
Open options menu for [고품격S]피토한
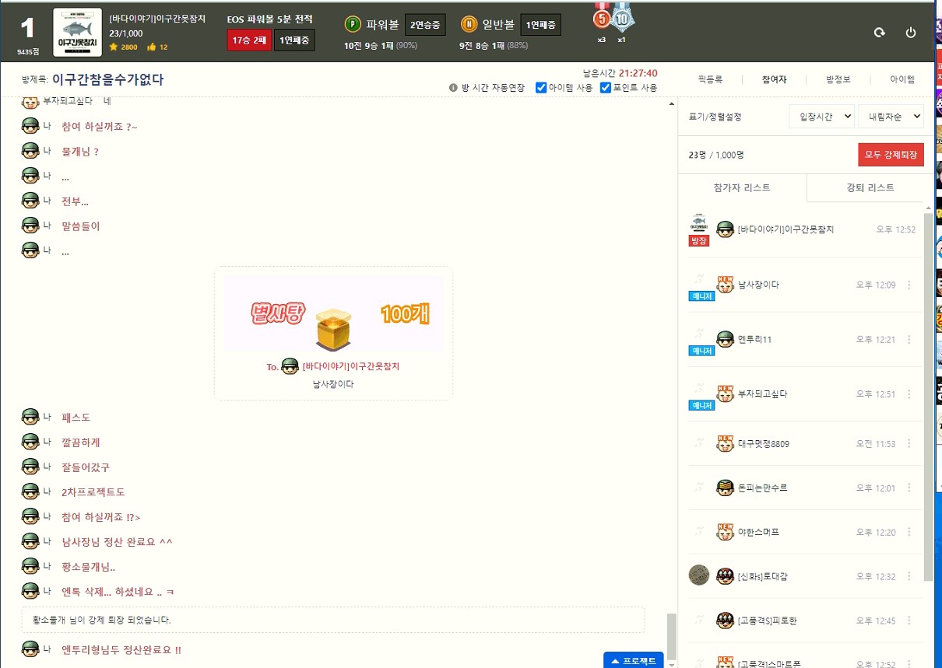pos(909,621)
